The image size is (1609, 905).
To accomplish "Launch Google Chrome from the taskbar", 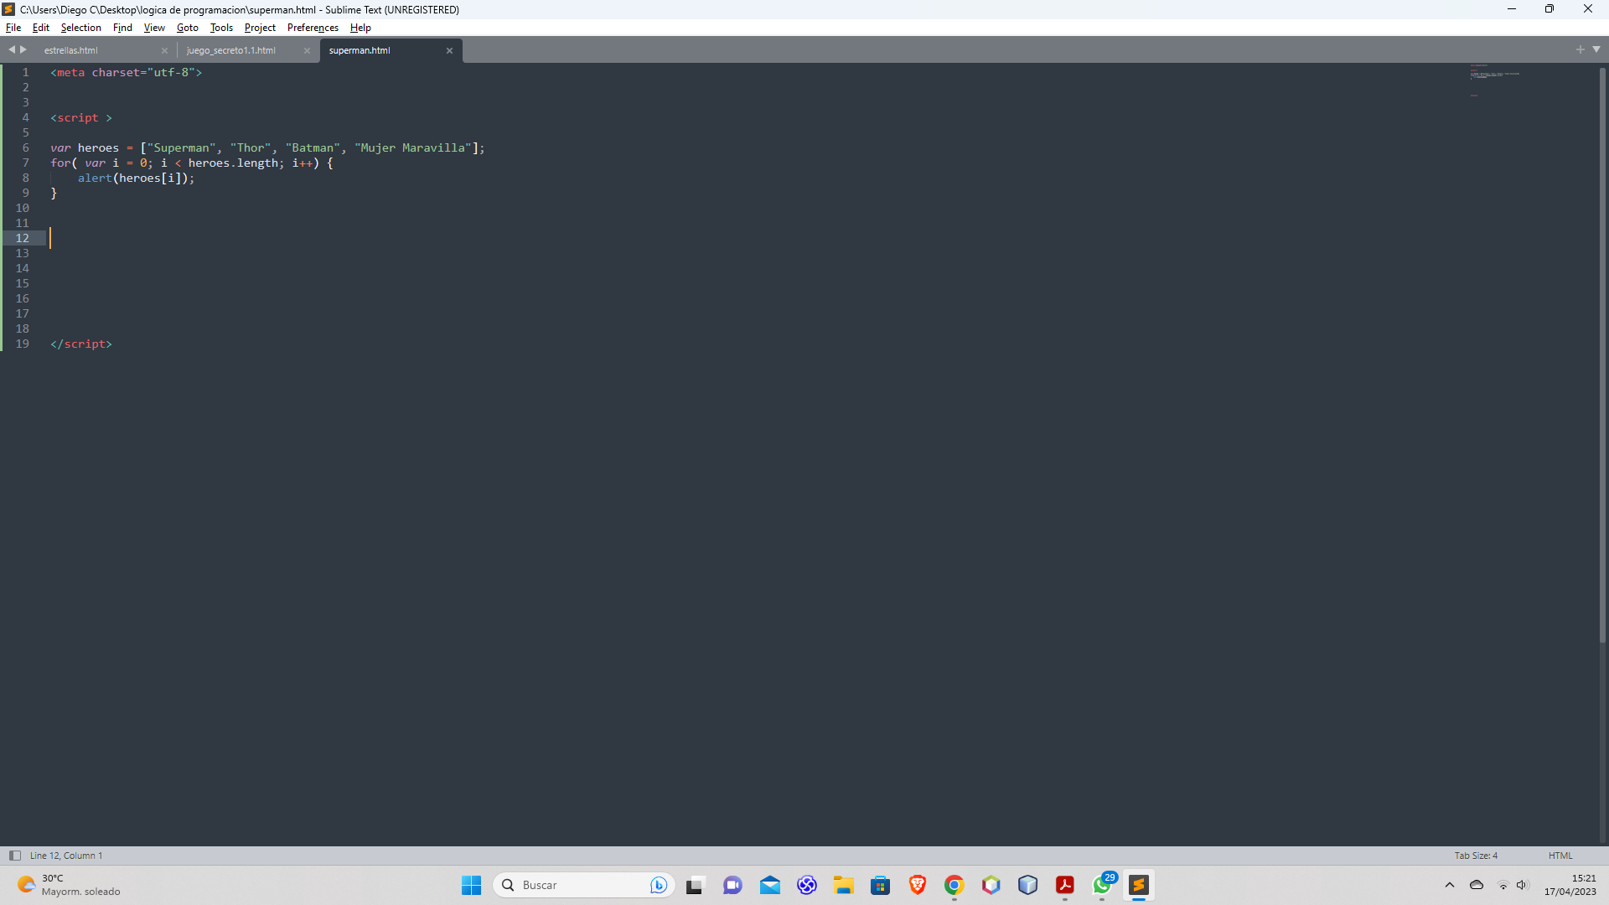I will coord(954,885).
